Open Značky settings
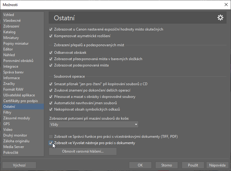 (23, 84)
